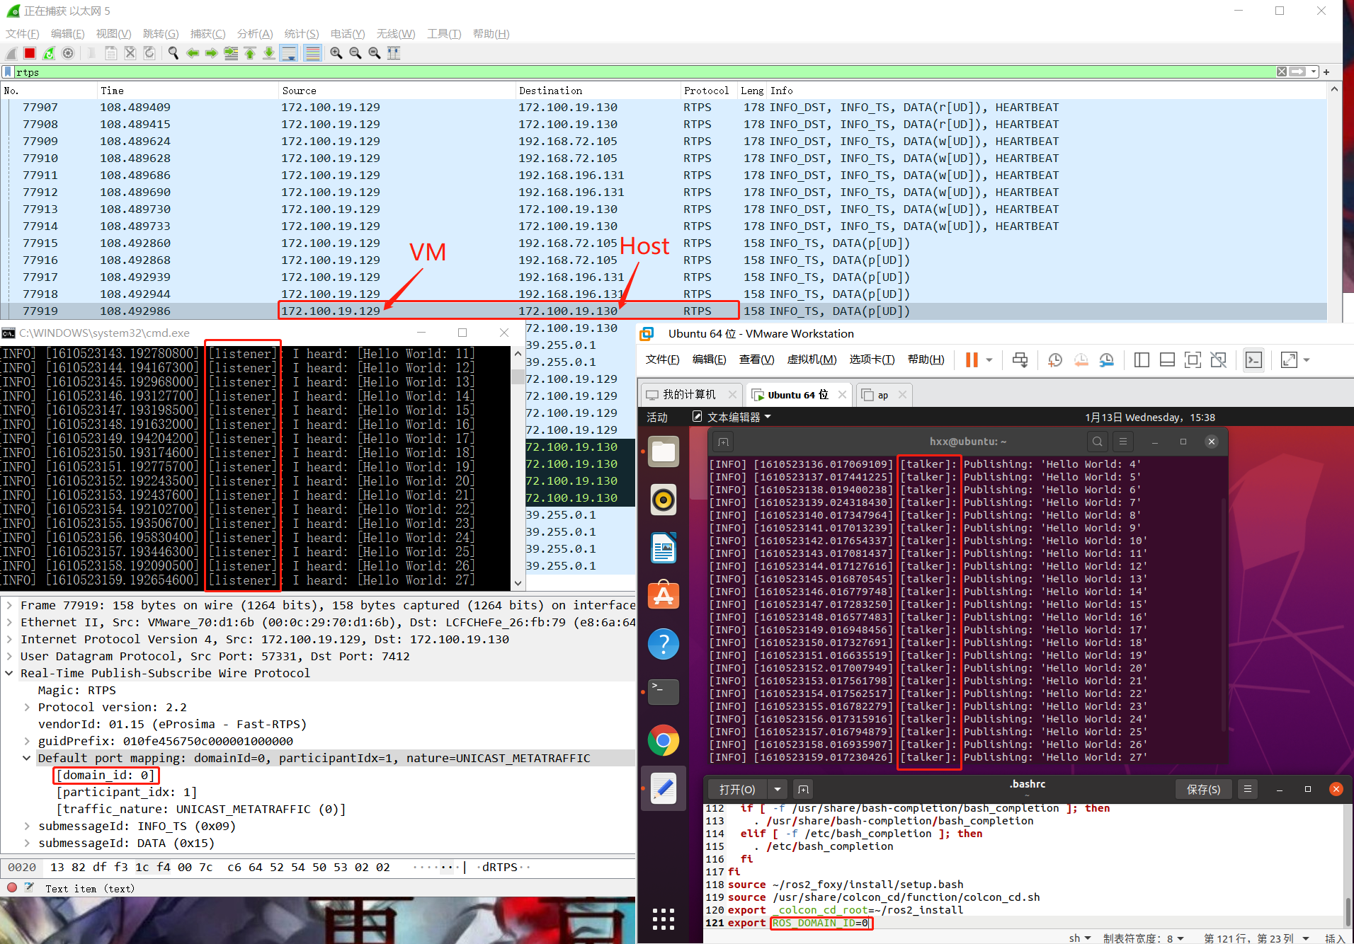
Task: Go to the last packet
Action: 269,52
